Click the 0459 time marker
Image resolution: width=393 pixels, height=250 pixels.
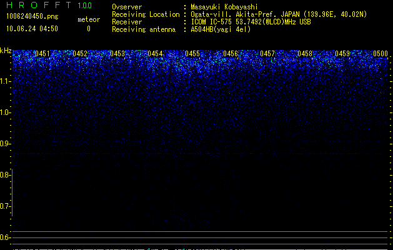tap(342, 54)
